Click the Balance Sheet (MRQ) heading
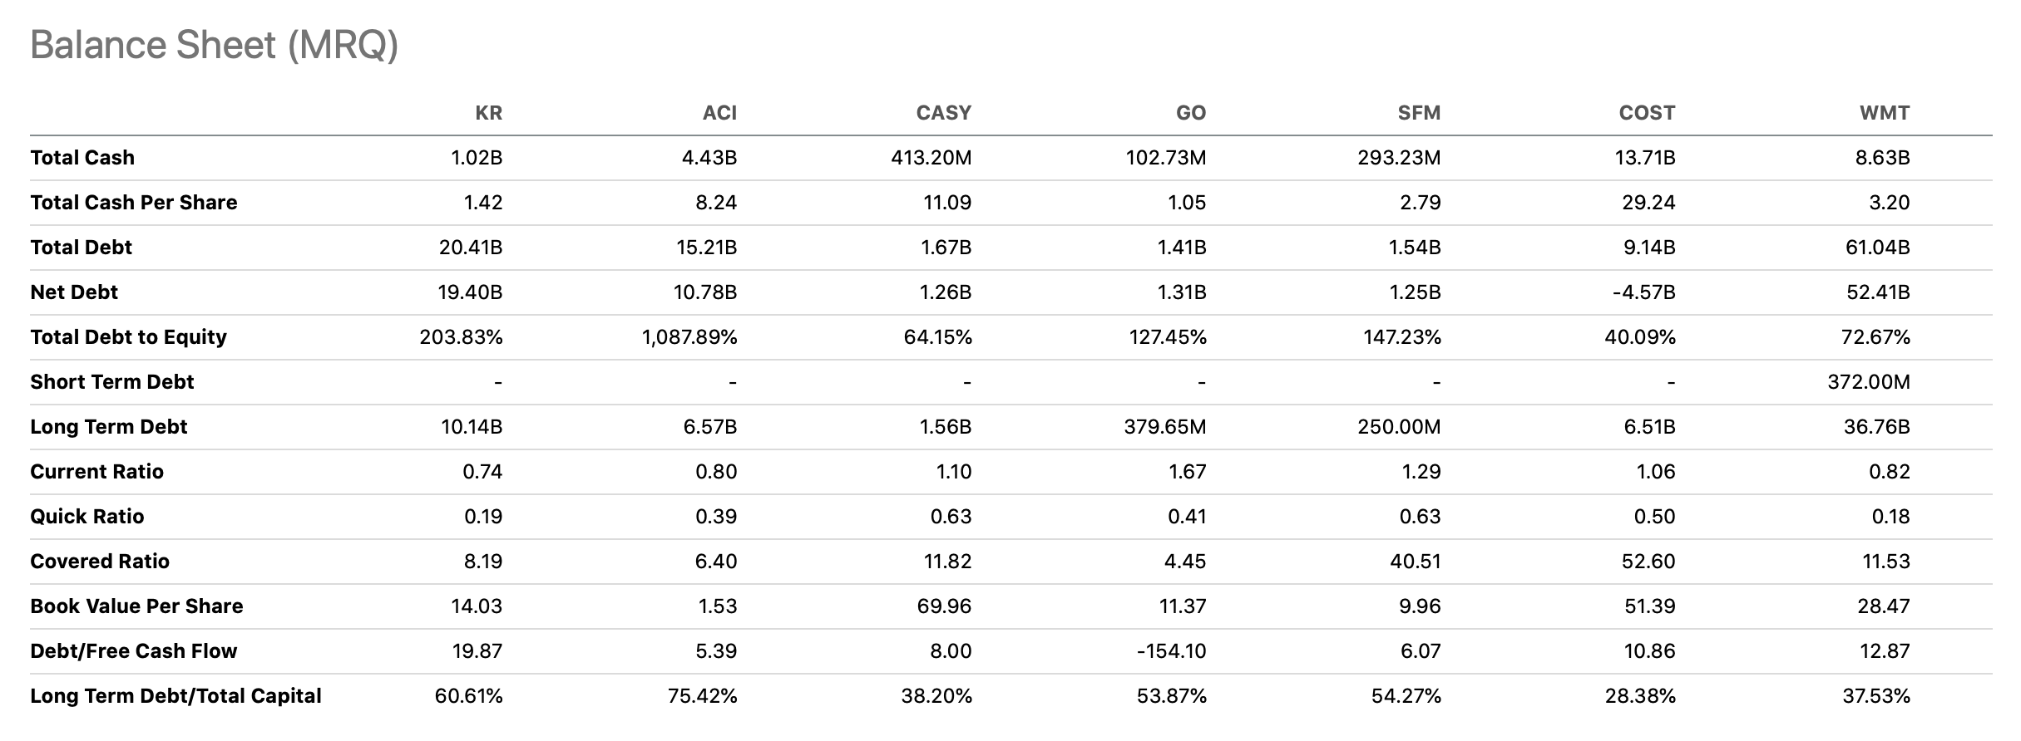 tap(214, 45)
